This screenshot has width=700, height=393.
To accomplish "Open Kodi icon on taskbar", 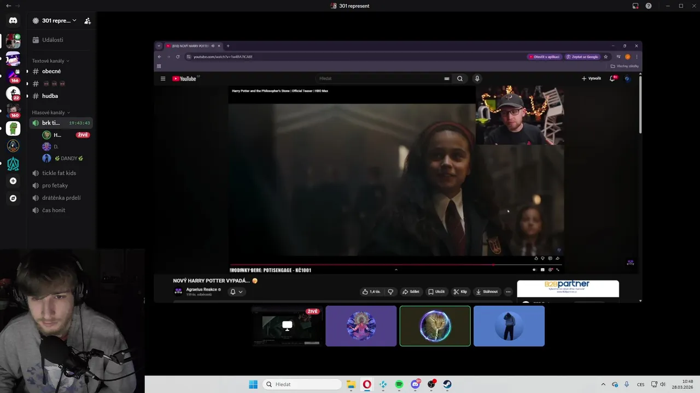I will tap(383, 384).
